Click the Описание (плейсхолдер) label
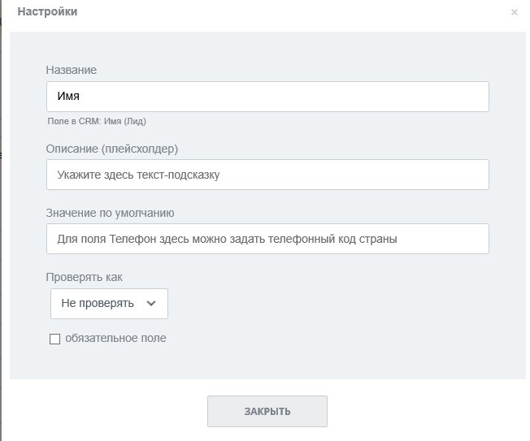 (112, 149)
